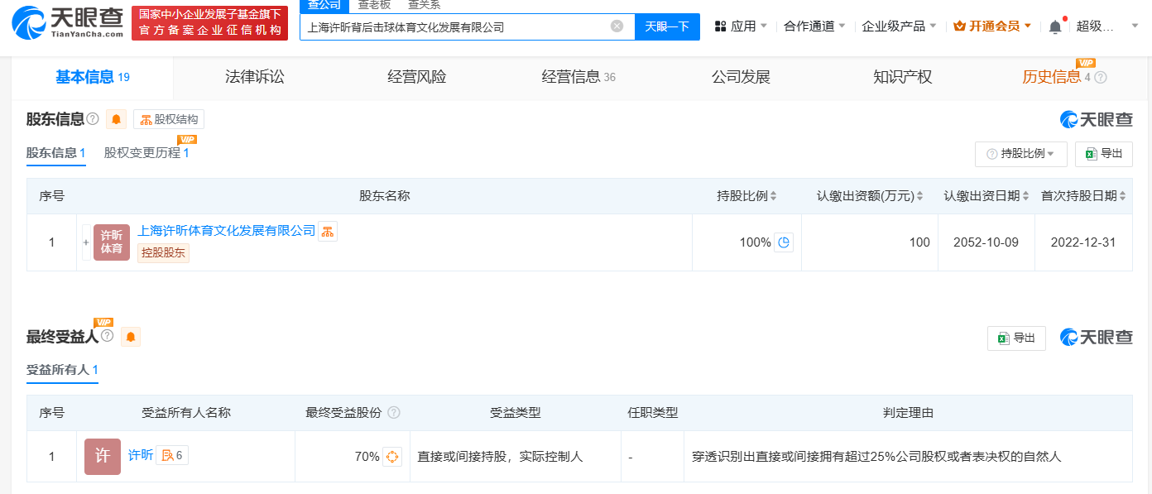The width and height of the screenshot is (1152, 494).
Task: Expand the plus sign in shareholder row 1
Action: point(86,242)
